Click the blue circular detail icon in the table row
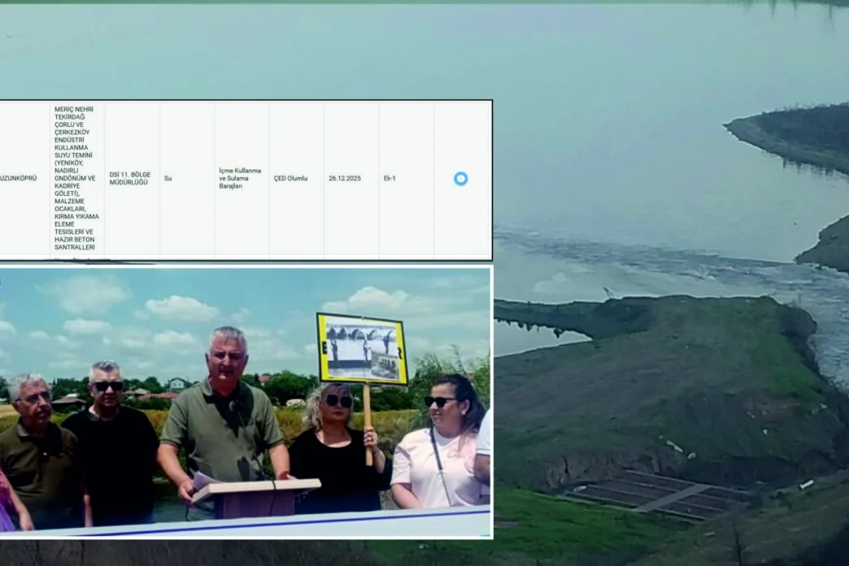849x566 pixels. (x=460, y=178)
